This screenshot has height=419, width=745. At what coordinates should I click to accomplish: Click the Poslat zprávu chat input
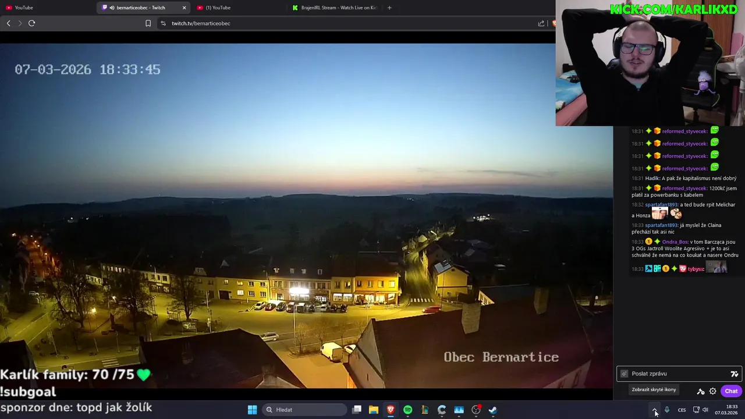(x=678, y=374)
